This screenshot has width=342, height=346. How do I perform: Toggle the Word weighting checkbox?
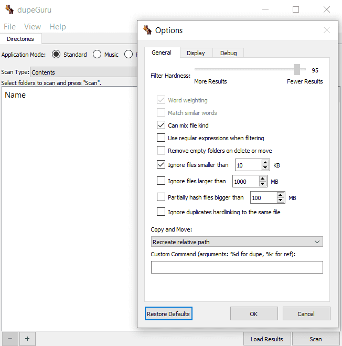click(x=161, y=100)
